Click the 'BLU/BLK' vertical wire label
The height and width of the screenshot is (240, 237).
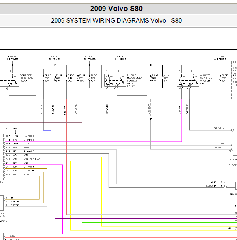coord(41,109)
